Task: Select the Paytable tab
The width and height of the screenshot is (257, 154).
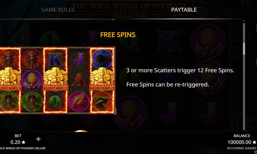Action: [x=184, y=10]
